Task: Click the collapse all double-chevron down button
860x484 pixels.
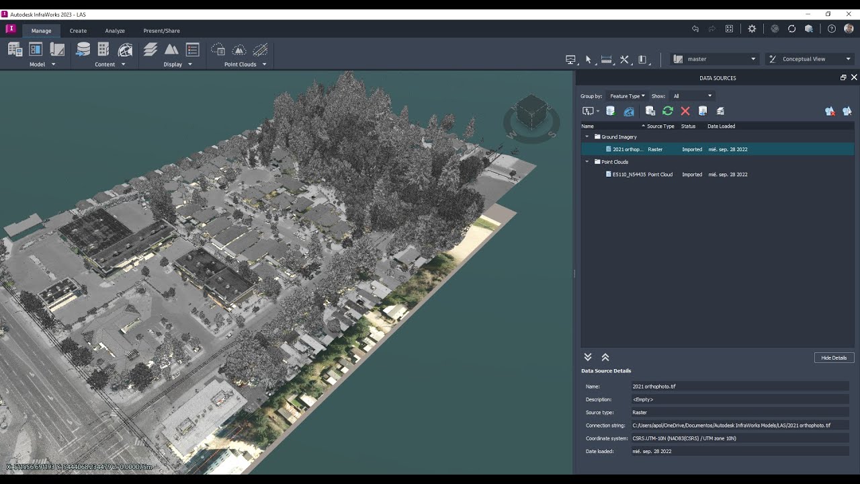Action: tap(588, 358)
